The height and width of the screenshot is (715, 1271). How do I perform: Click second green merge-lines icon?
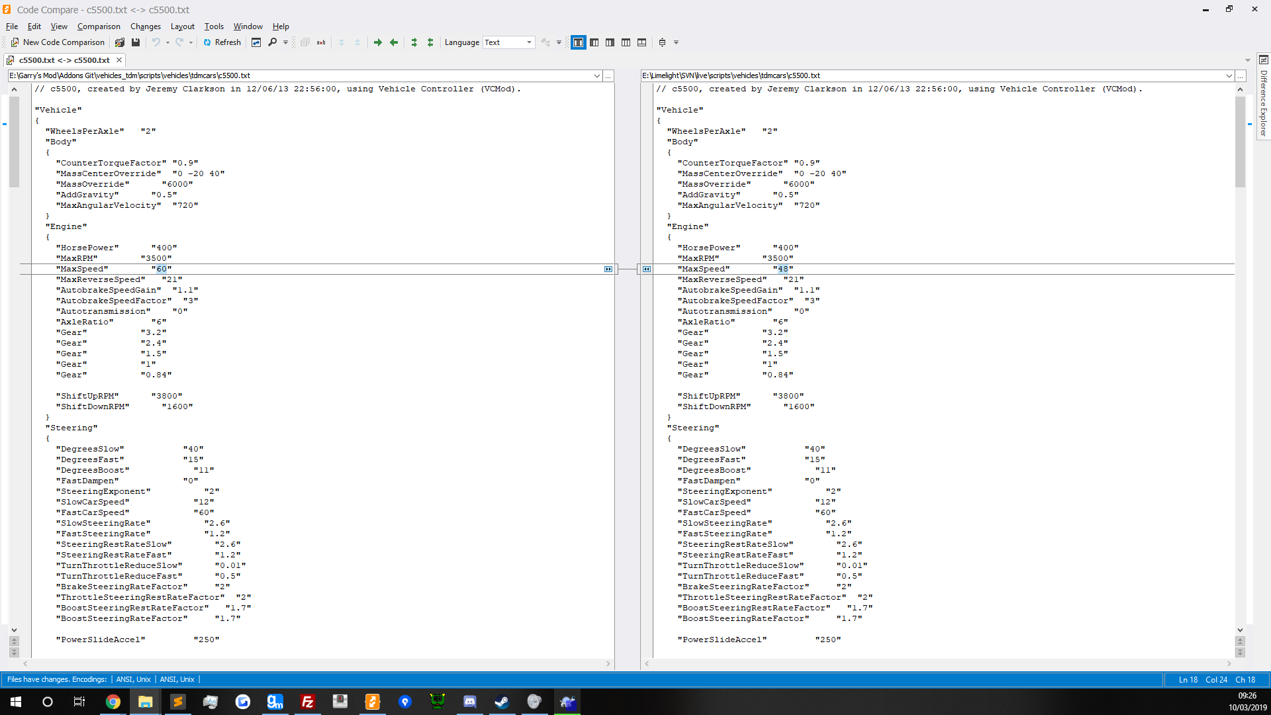[x=430, y=42]
